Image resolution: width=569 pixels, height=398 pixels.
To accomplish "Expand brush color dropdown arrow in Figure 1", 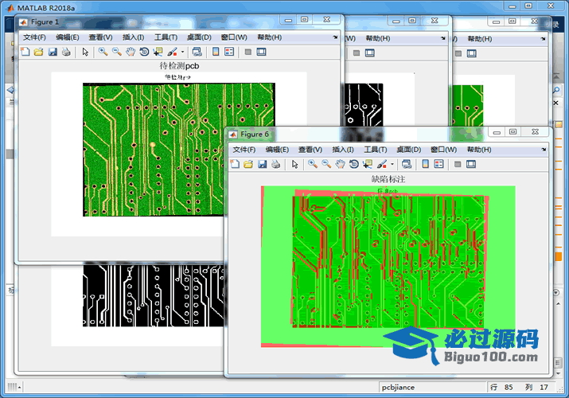I will (x=182, y=52).
